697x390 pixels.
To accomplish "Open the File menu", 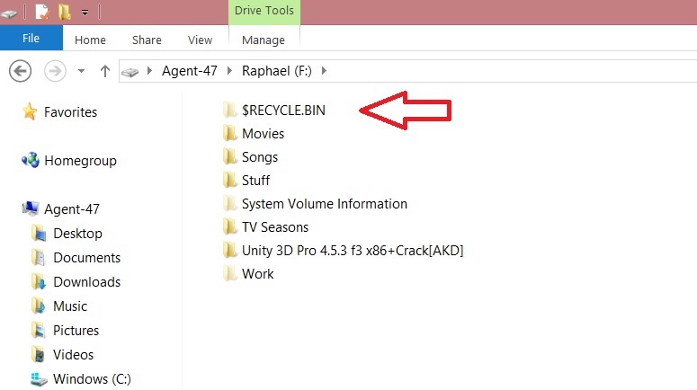I will [x=31, y=39].
